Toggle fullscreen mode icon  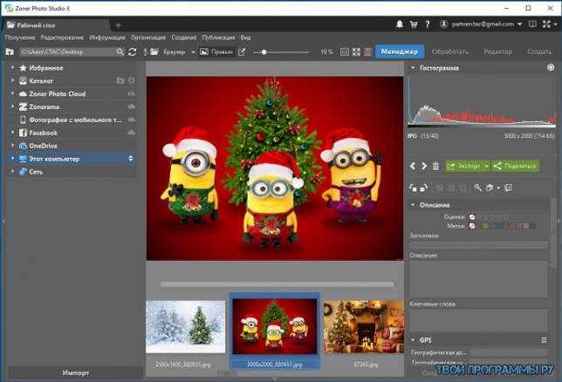coord(546,24)
